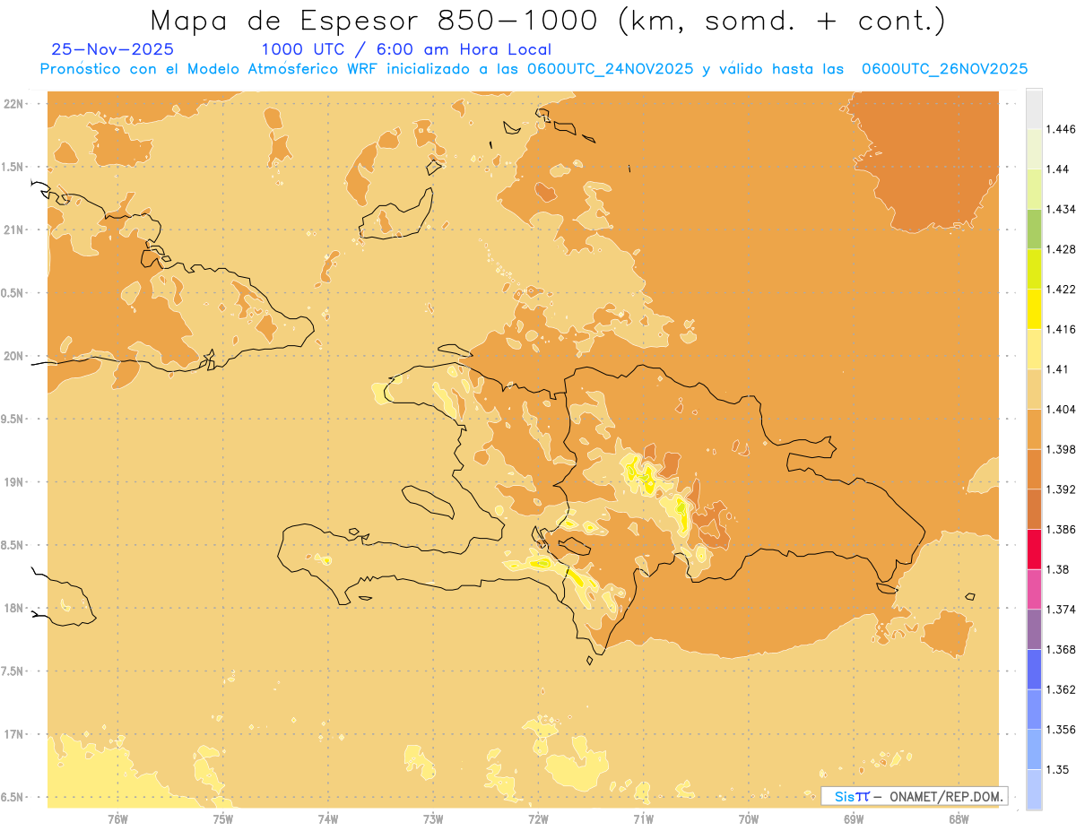Pick the bright yellow legend swatch between 1.416 and 1.422
The image size is (1076, 831).
(x=1034, y=309)
